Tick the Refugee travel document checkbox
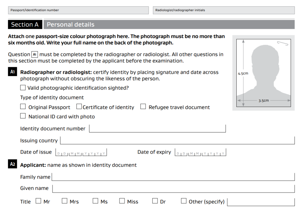 pos(143,107)
